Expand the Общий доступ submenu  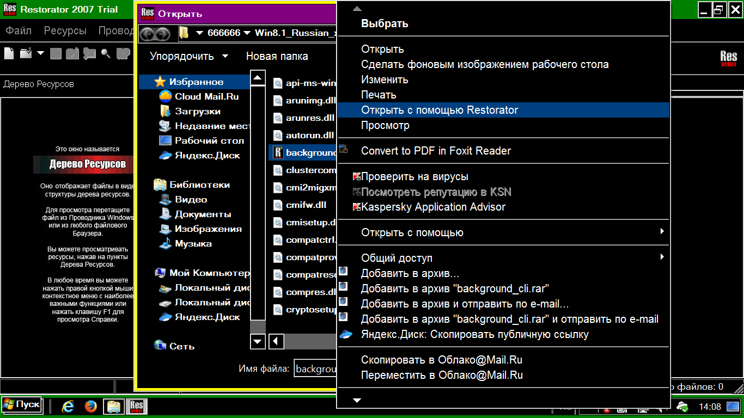pyautogui.click(x=503, y=258)
